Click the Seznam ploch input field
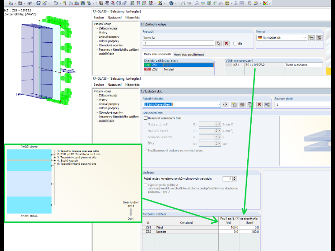Viewport: 335px width, 251px height. pos(302,105)
